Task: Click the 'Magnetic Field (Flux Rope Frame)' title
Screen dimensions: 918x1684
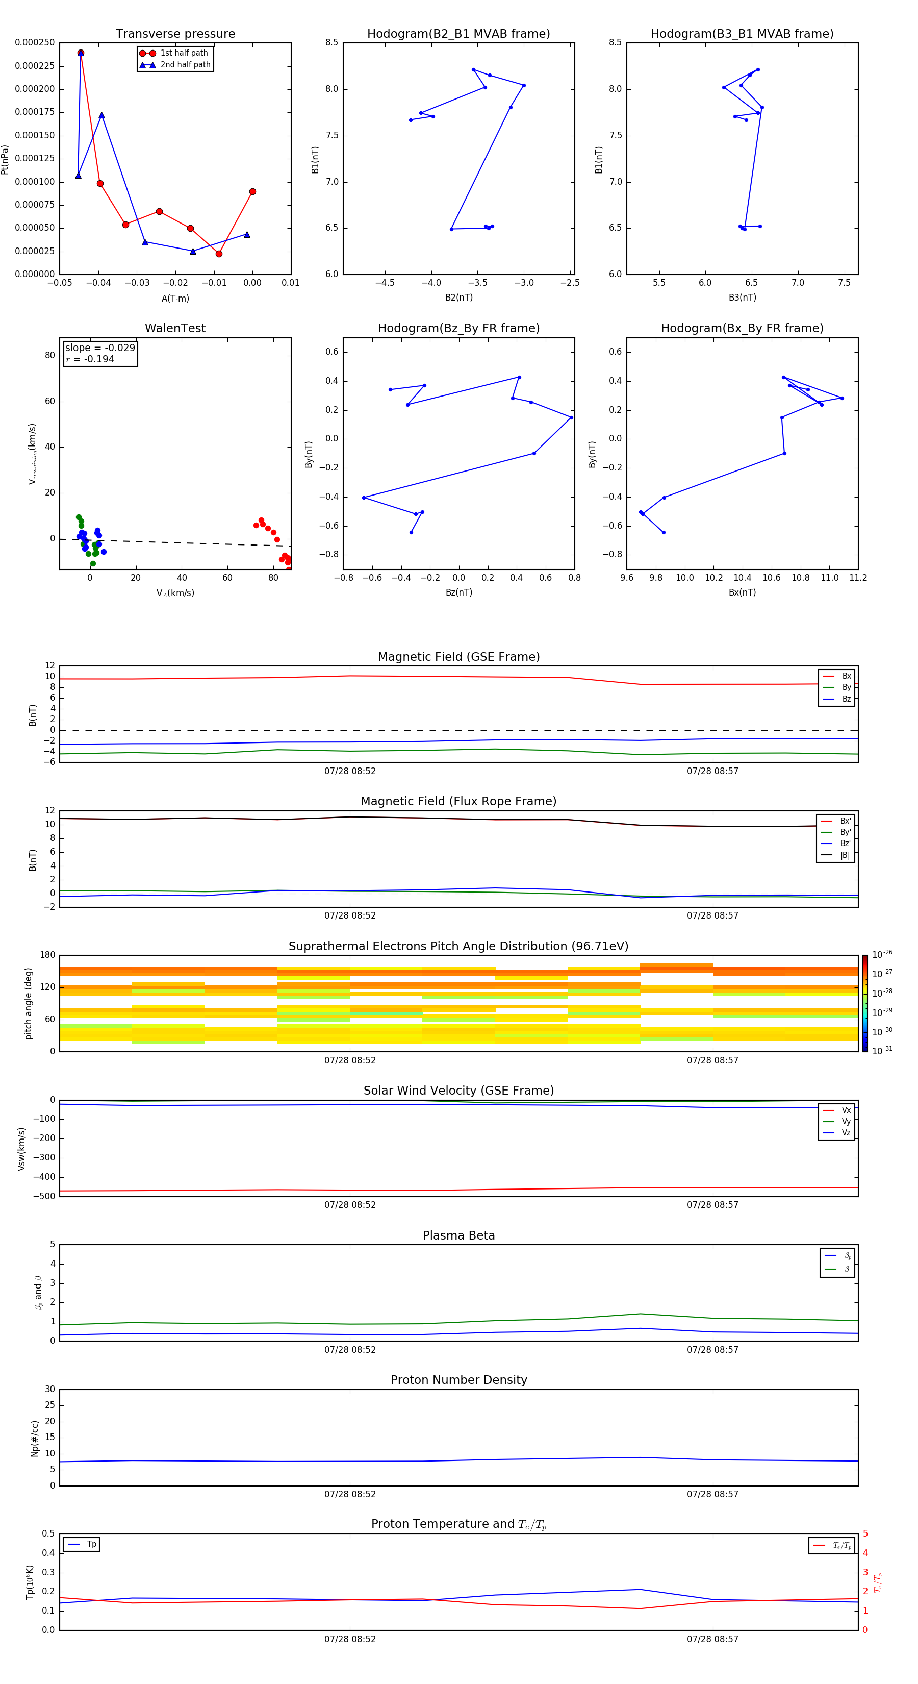Action: click(x=458, y=802)
